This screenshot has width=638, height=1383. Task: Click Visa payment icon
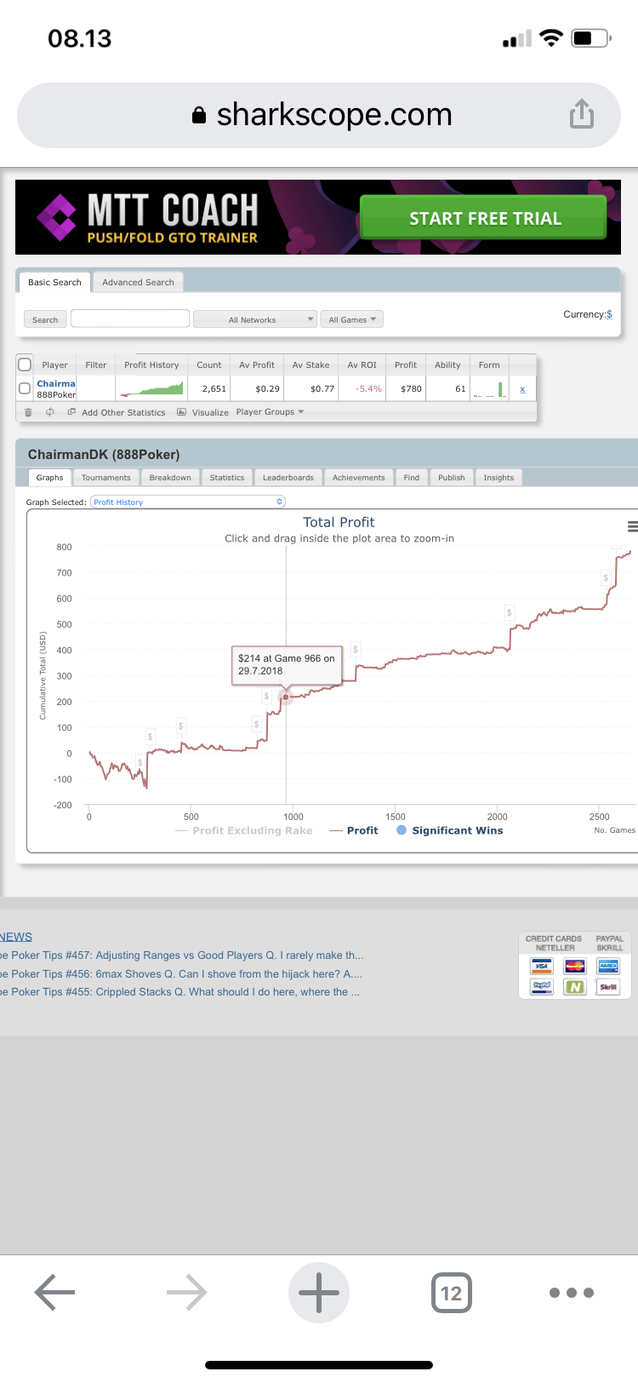point(542,967)
